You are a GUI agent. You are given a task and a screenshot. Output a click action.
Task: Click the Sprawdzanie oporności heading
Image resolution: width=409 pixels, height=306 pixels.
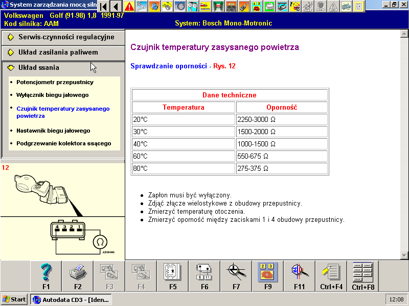[169, 66]
